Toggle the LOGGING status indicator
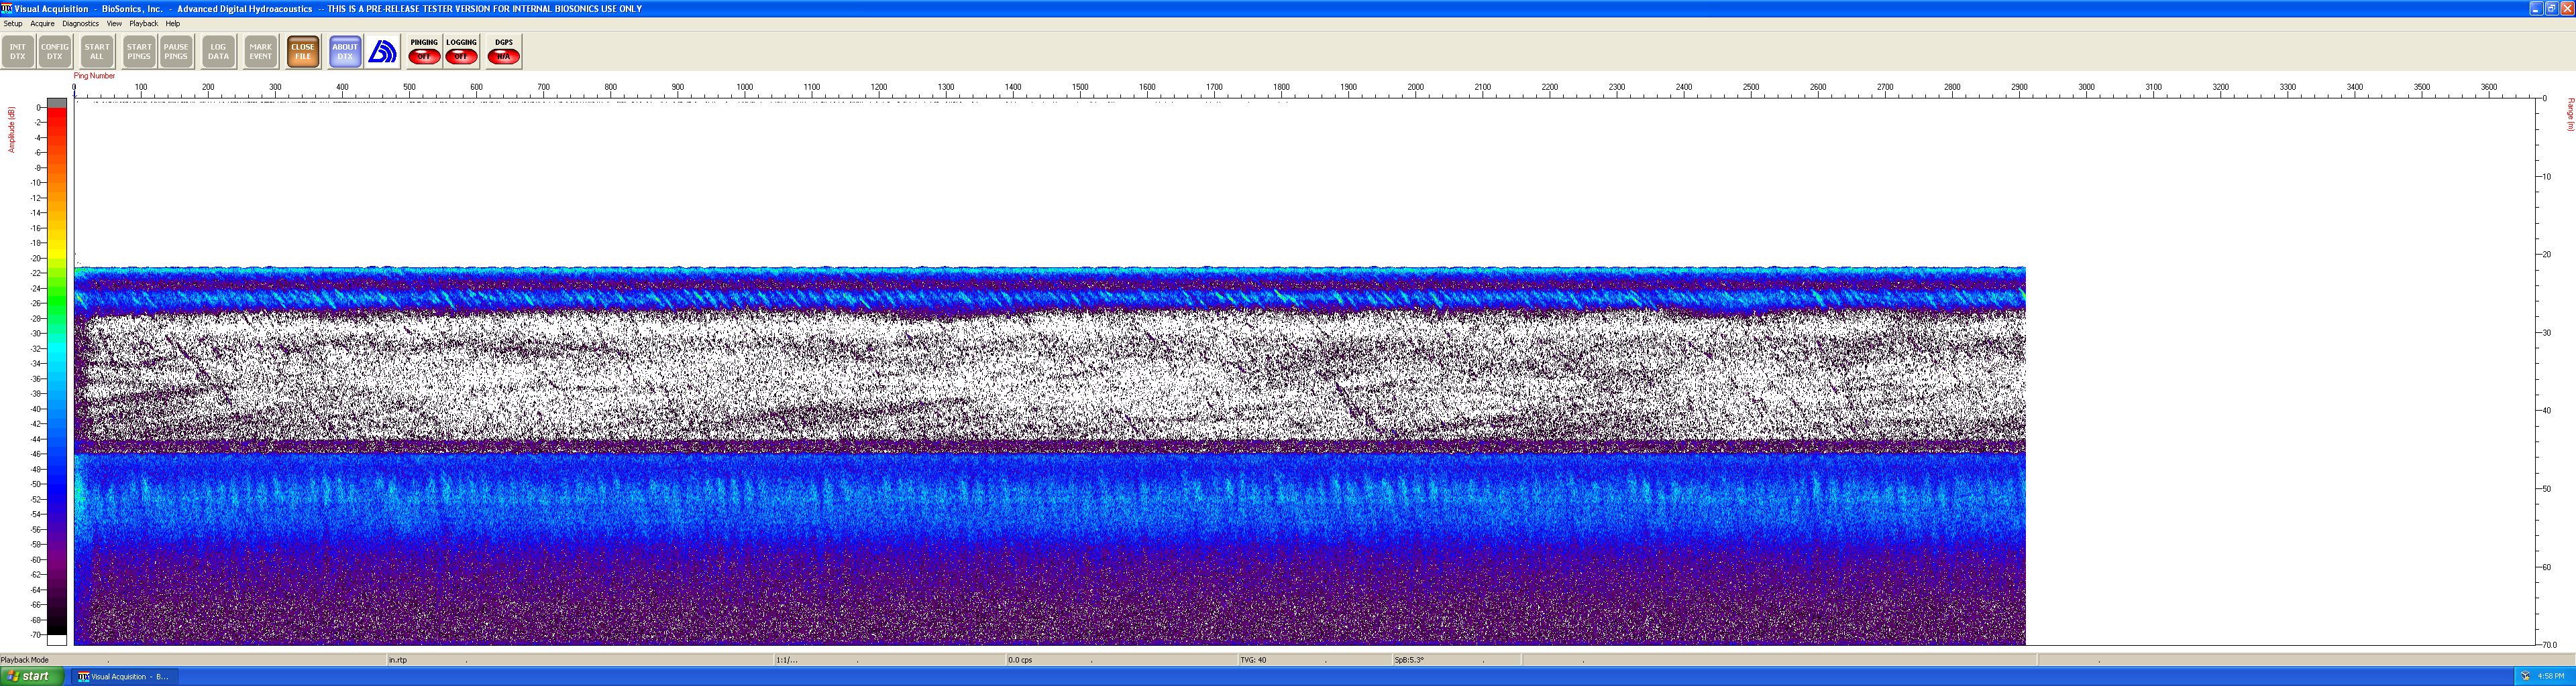 coord(461,52)
